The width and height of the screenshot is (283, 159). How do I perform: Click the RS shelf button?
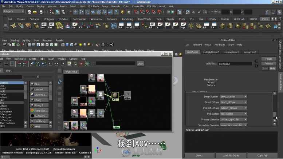coord(206,25)
